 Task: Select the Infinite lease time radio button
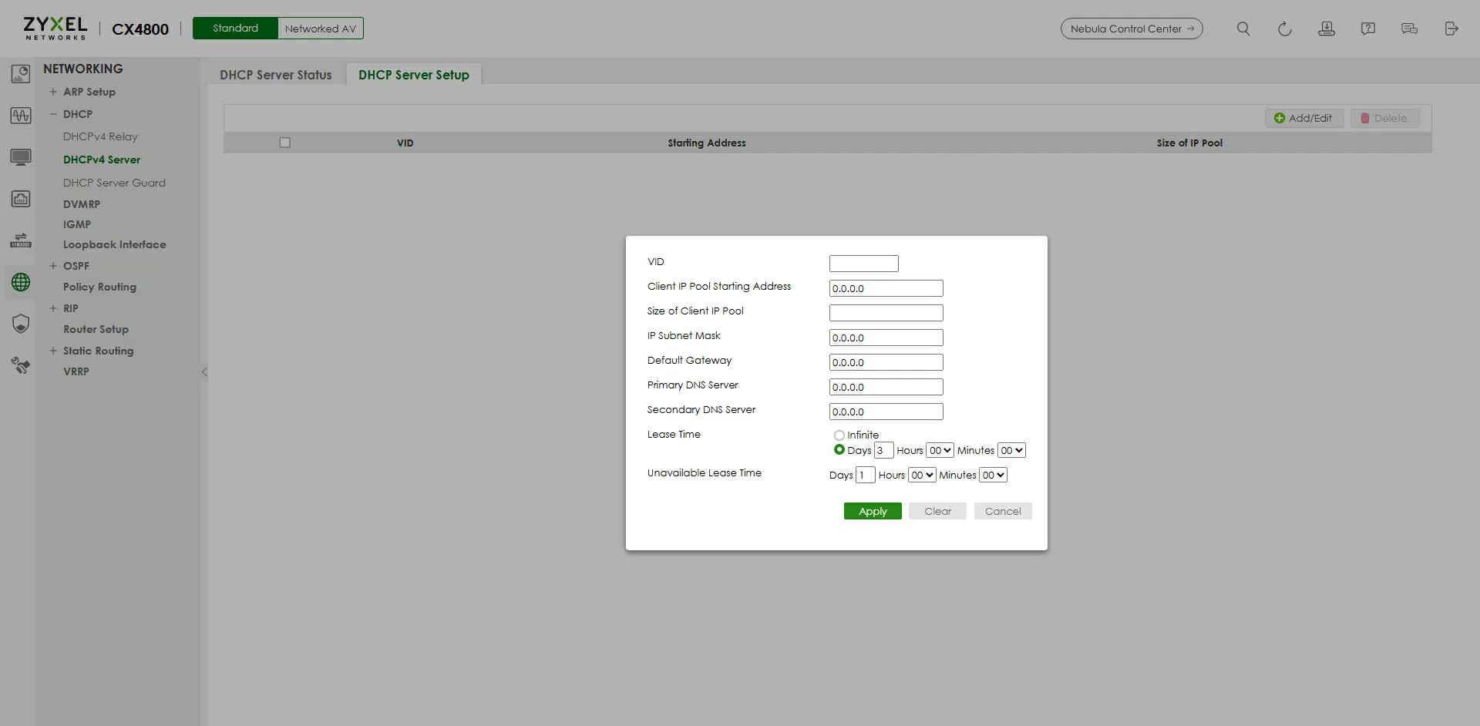(x=839, y=435)
